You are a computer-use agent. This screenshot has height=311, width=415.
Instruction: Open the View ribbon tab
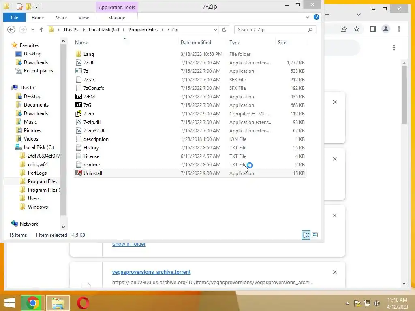[x=83, y=18]
